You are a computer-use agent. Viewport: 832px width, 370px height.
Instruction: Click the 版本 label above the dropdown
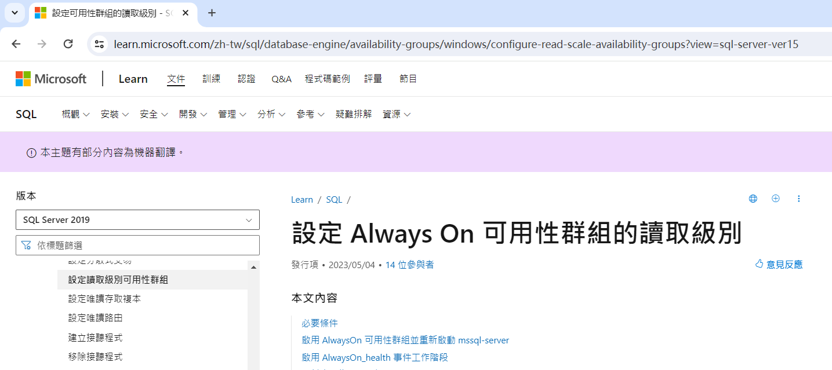tap(26, 196)
